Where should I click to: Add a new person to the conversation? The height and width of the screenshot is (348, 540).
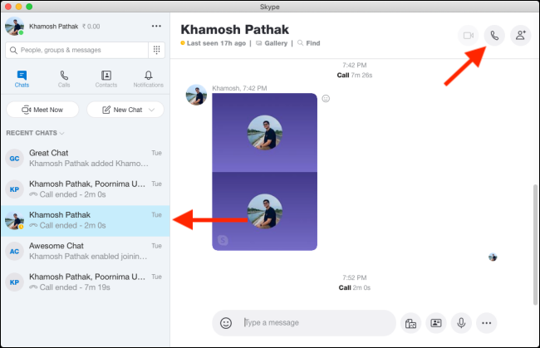click(x=521, y=36)
